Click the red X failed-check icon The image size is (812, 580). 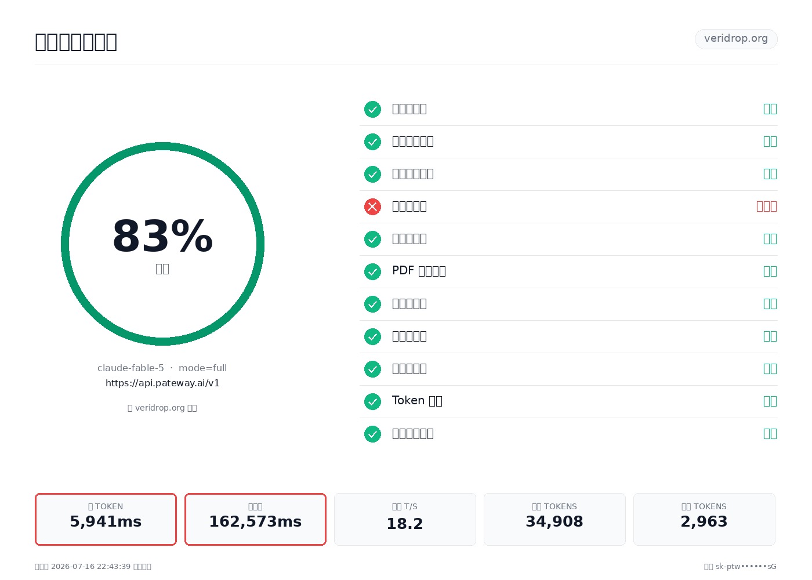coord(372,206)
